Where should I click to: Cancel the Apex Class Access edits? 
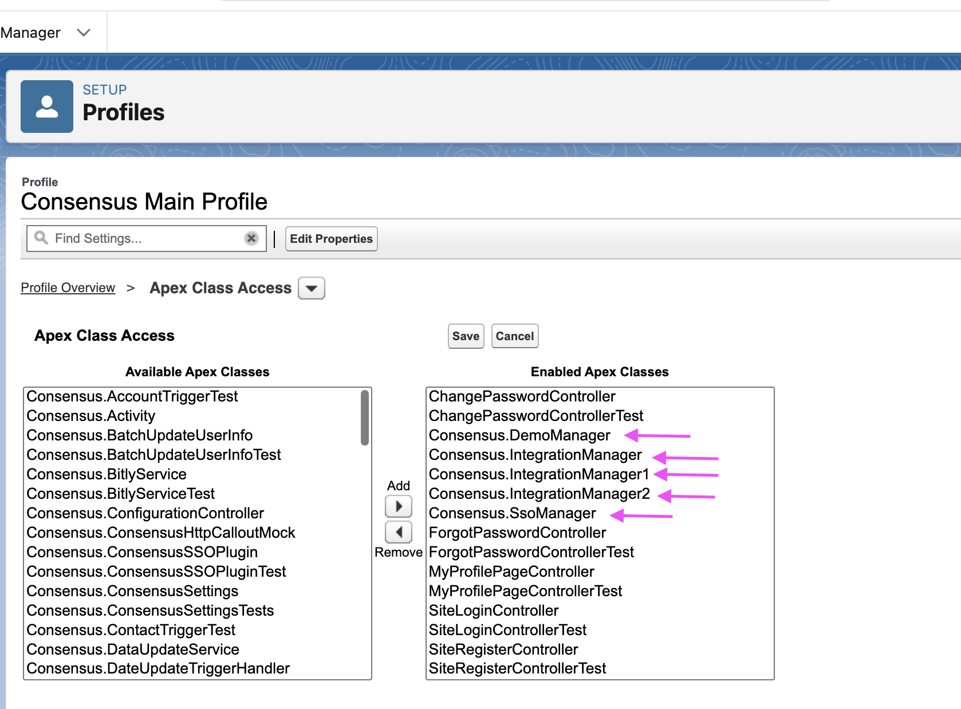click(514, 336)
